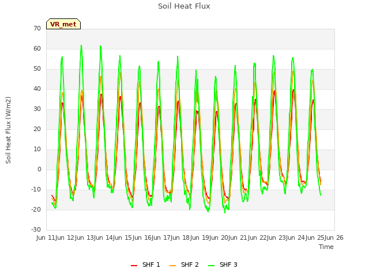Click the SHF 1 legend entry
This screenshot has width=369, height=276.
(145, 264)
